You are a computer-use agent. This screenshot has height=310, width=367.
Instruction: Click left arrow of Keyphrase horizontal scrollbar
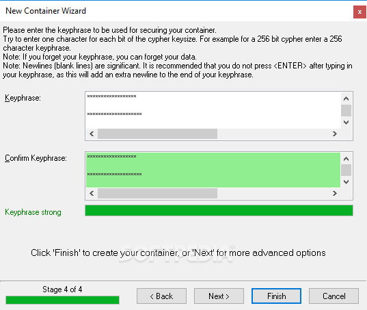[x=92, y=134]
